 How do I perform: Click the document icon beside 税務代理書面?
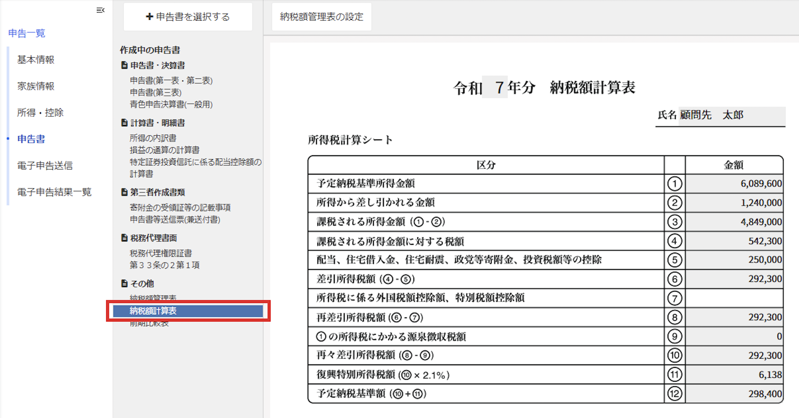125,238
